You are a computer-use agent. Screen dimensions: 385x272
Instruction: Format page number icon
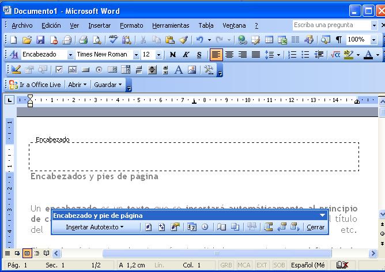[175, 227]
